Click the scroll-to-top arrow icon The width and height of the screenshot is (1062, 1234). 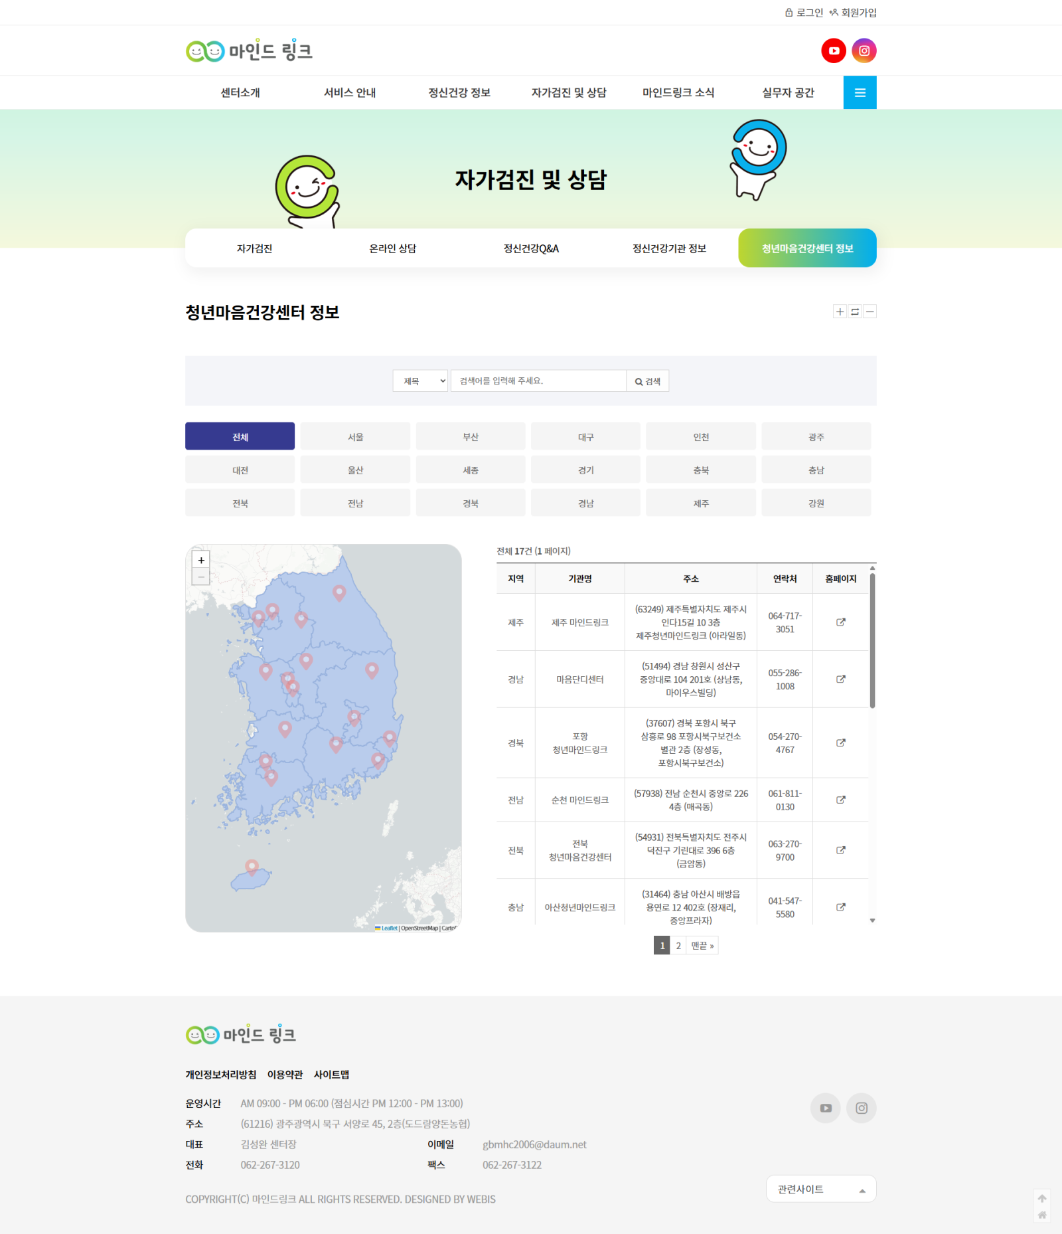(x=1042, y=1198)
